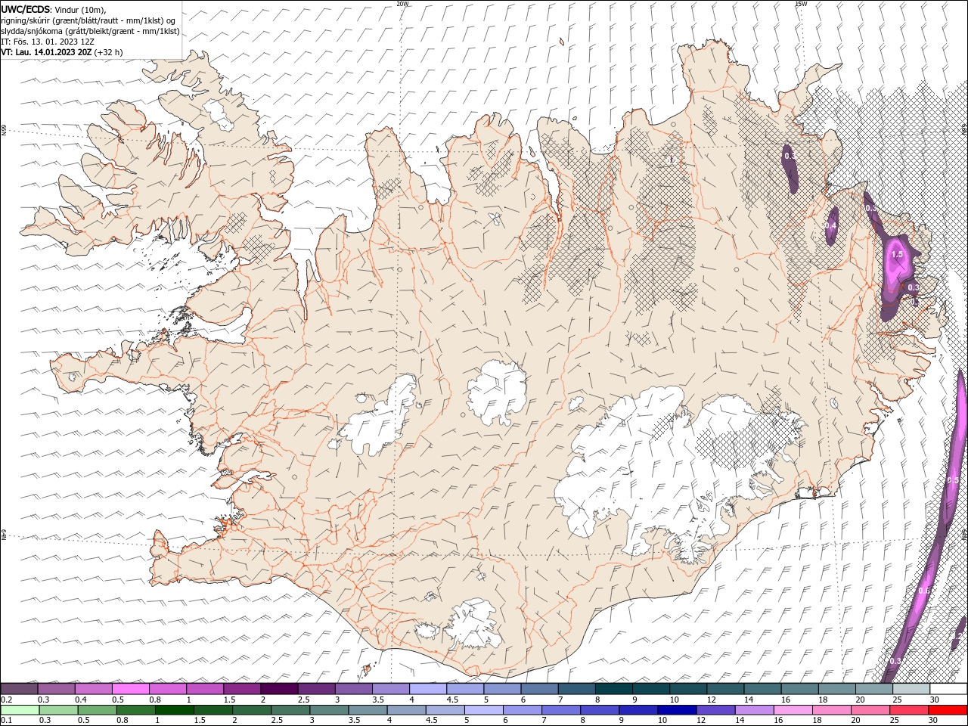Viewport: 968px width, 726px height.
Task: Click the 20W longitude label
Action: click(x=402, y=4)
